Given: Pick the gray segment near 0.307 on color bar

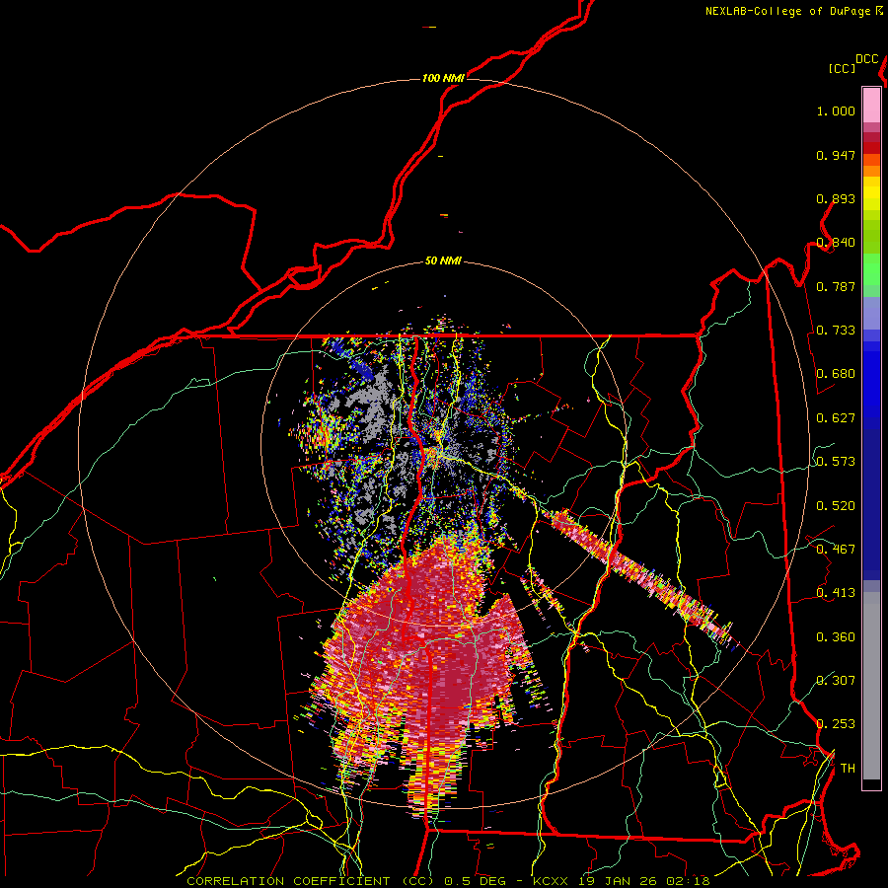Looking at the screenshot, I should 871,686.
